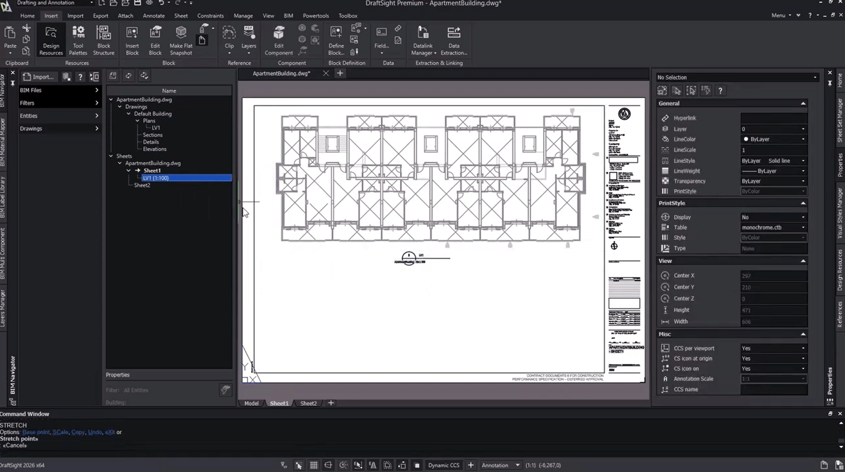Image resolution: width=845 pixels, height=472 pixels.
Task: Select Sheet2 in the navigator tree
Action: 142,186
